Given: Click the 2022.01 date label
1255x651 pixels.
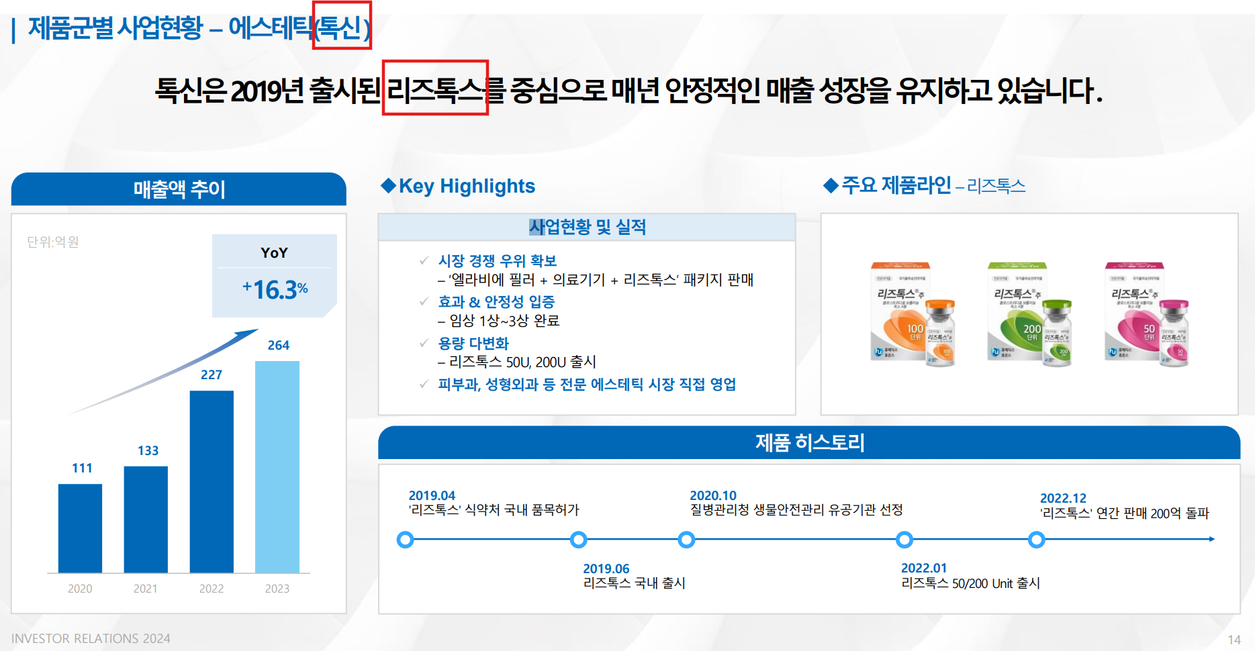Looking at the screenshot, I should [924, 568].
